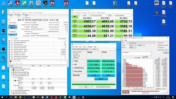Open the Язык(Language) menu in CrystalDiskInfo
The image size is (176, 99).
coord(38,13)
